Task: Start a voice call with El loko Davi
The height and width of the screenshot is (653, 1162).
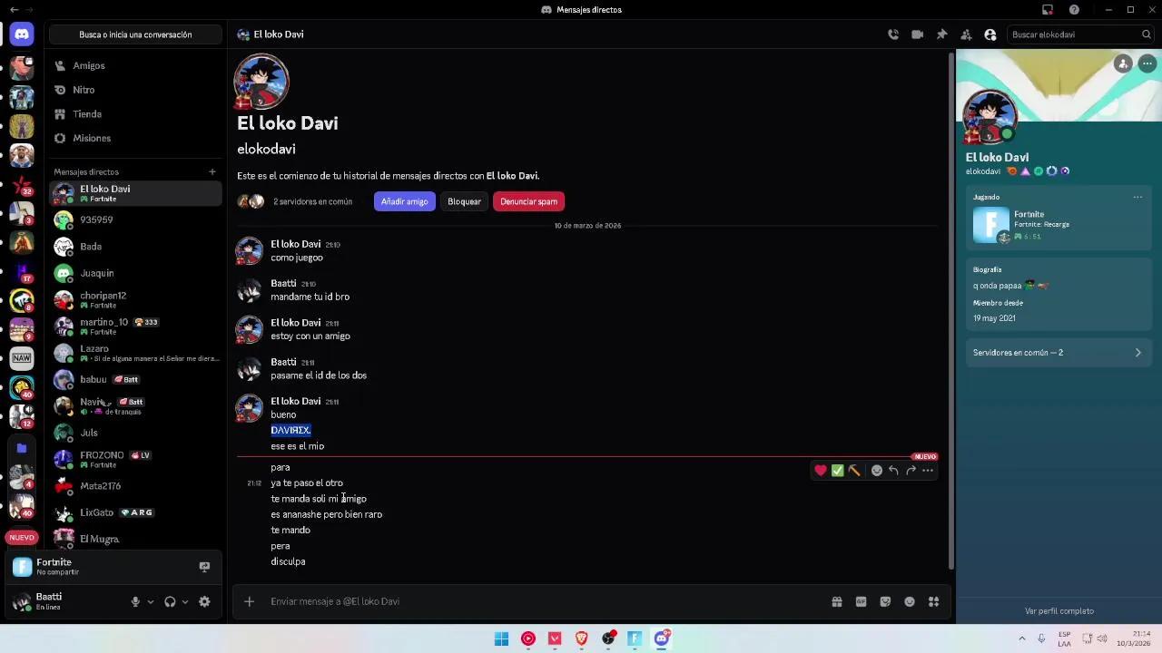Action: (893, 34)
